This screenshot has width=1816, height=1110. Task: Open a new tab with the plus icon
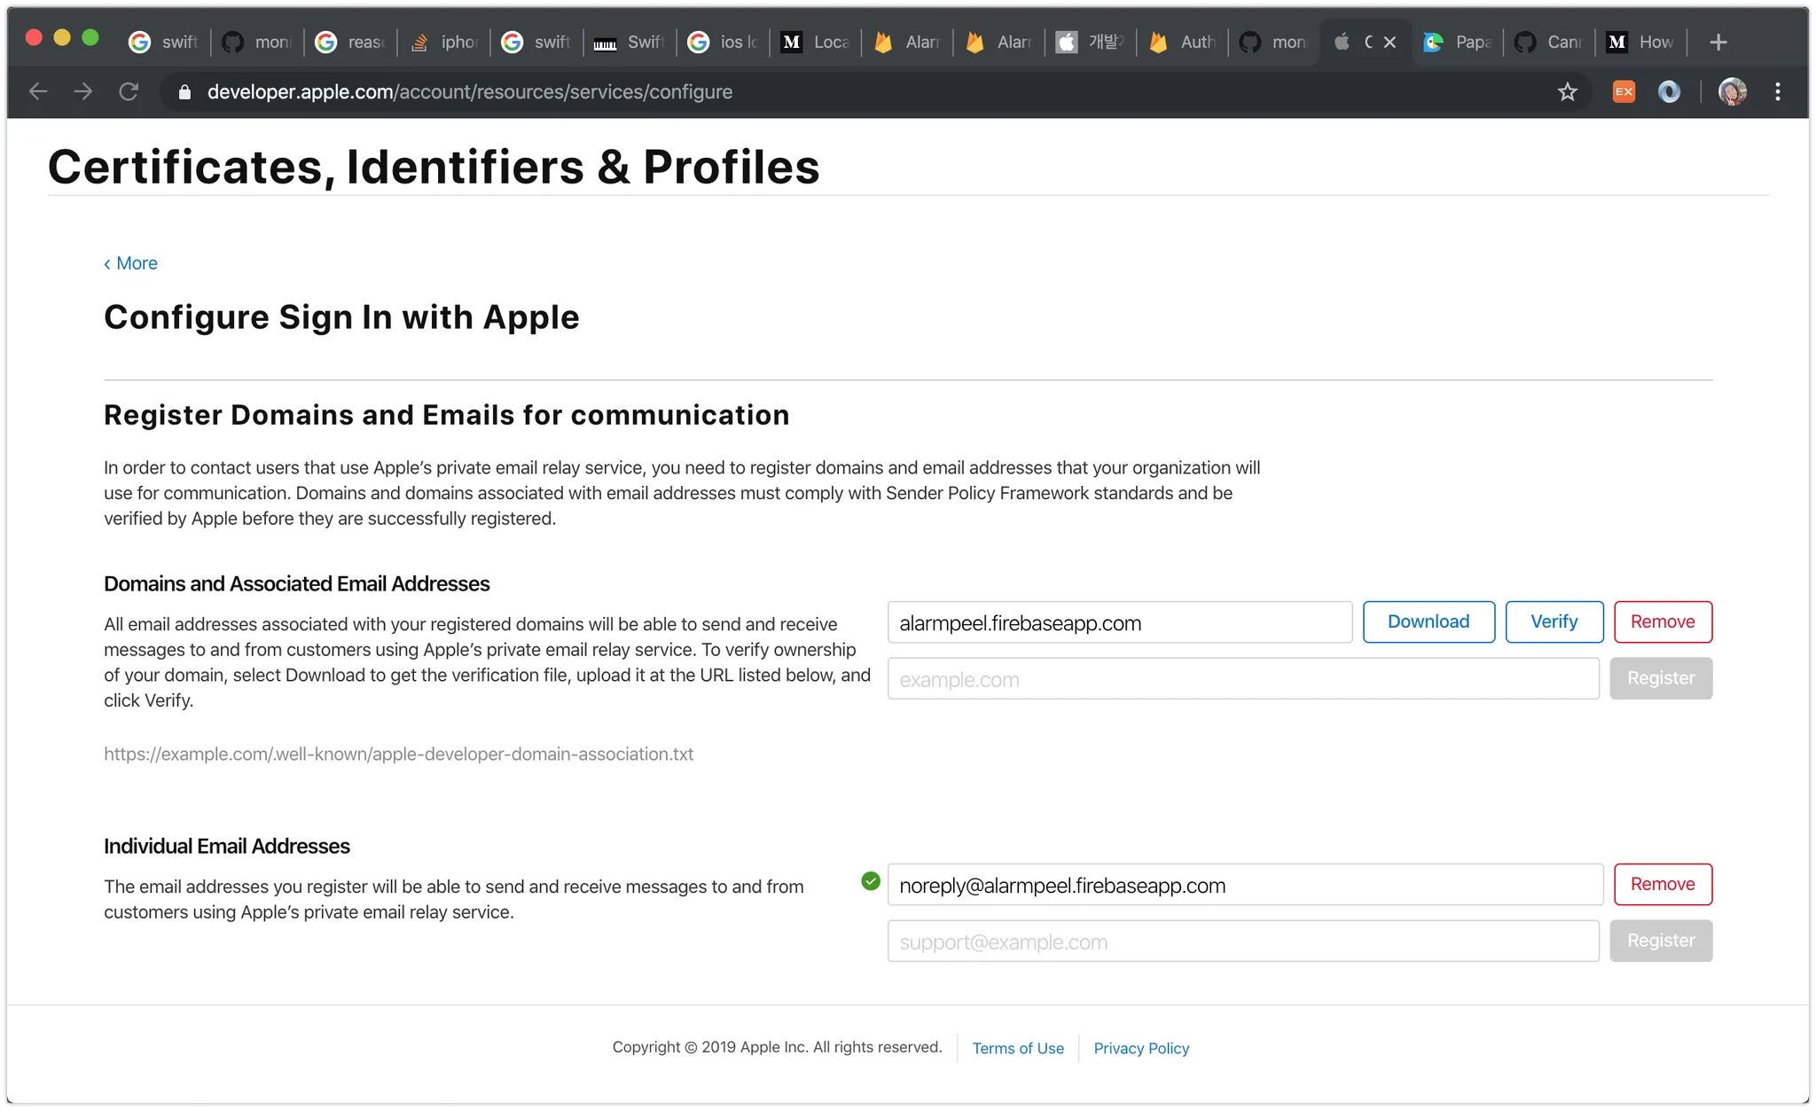coord(1718,43)
